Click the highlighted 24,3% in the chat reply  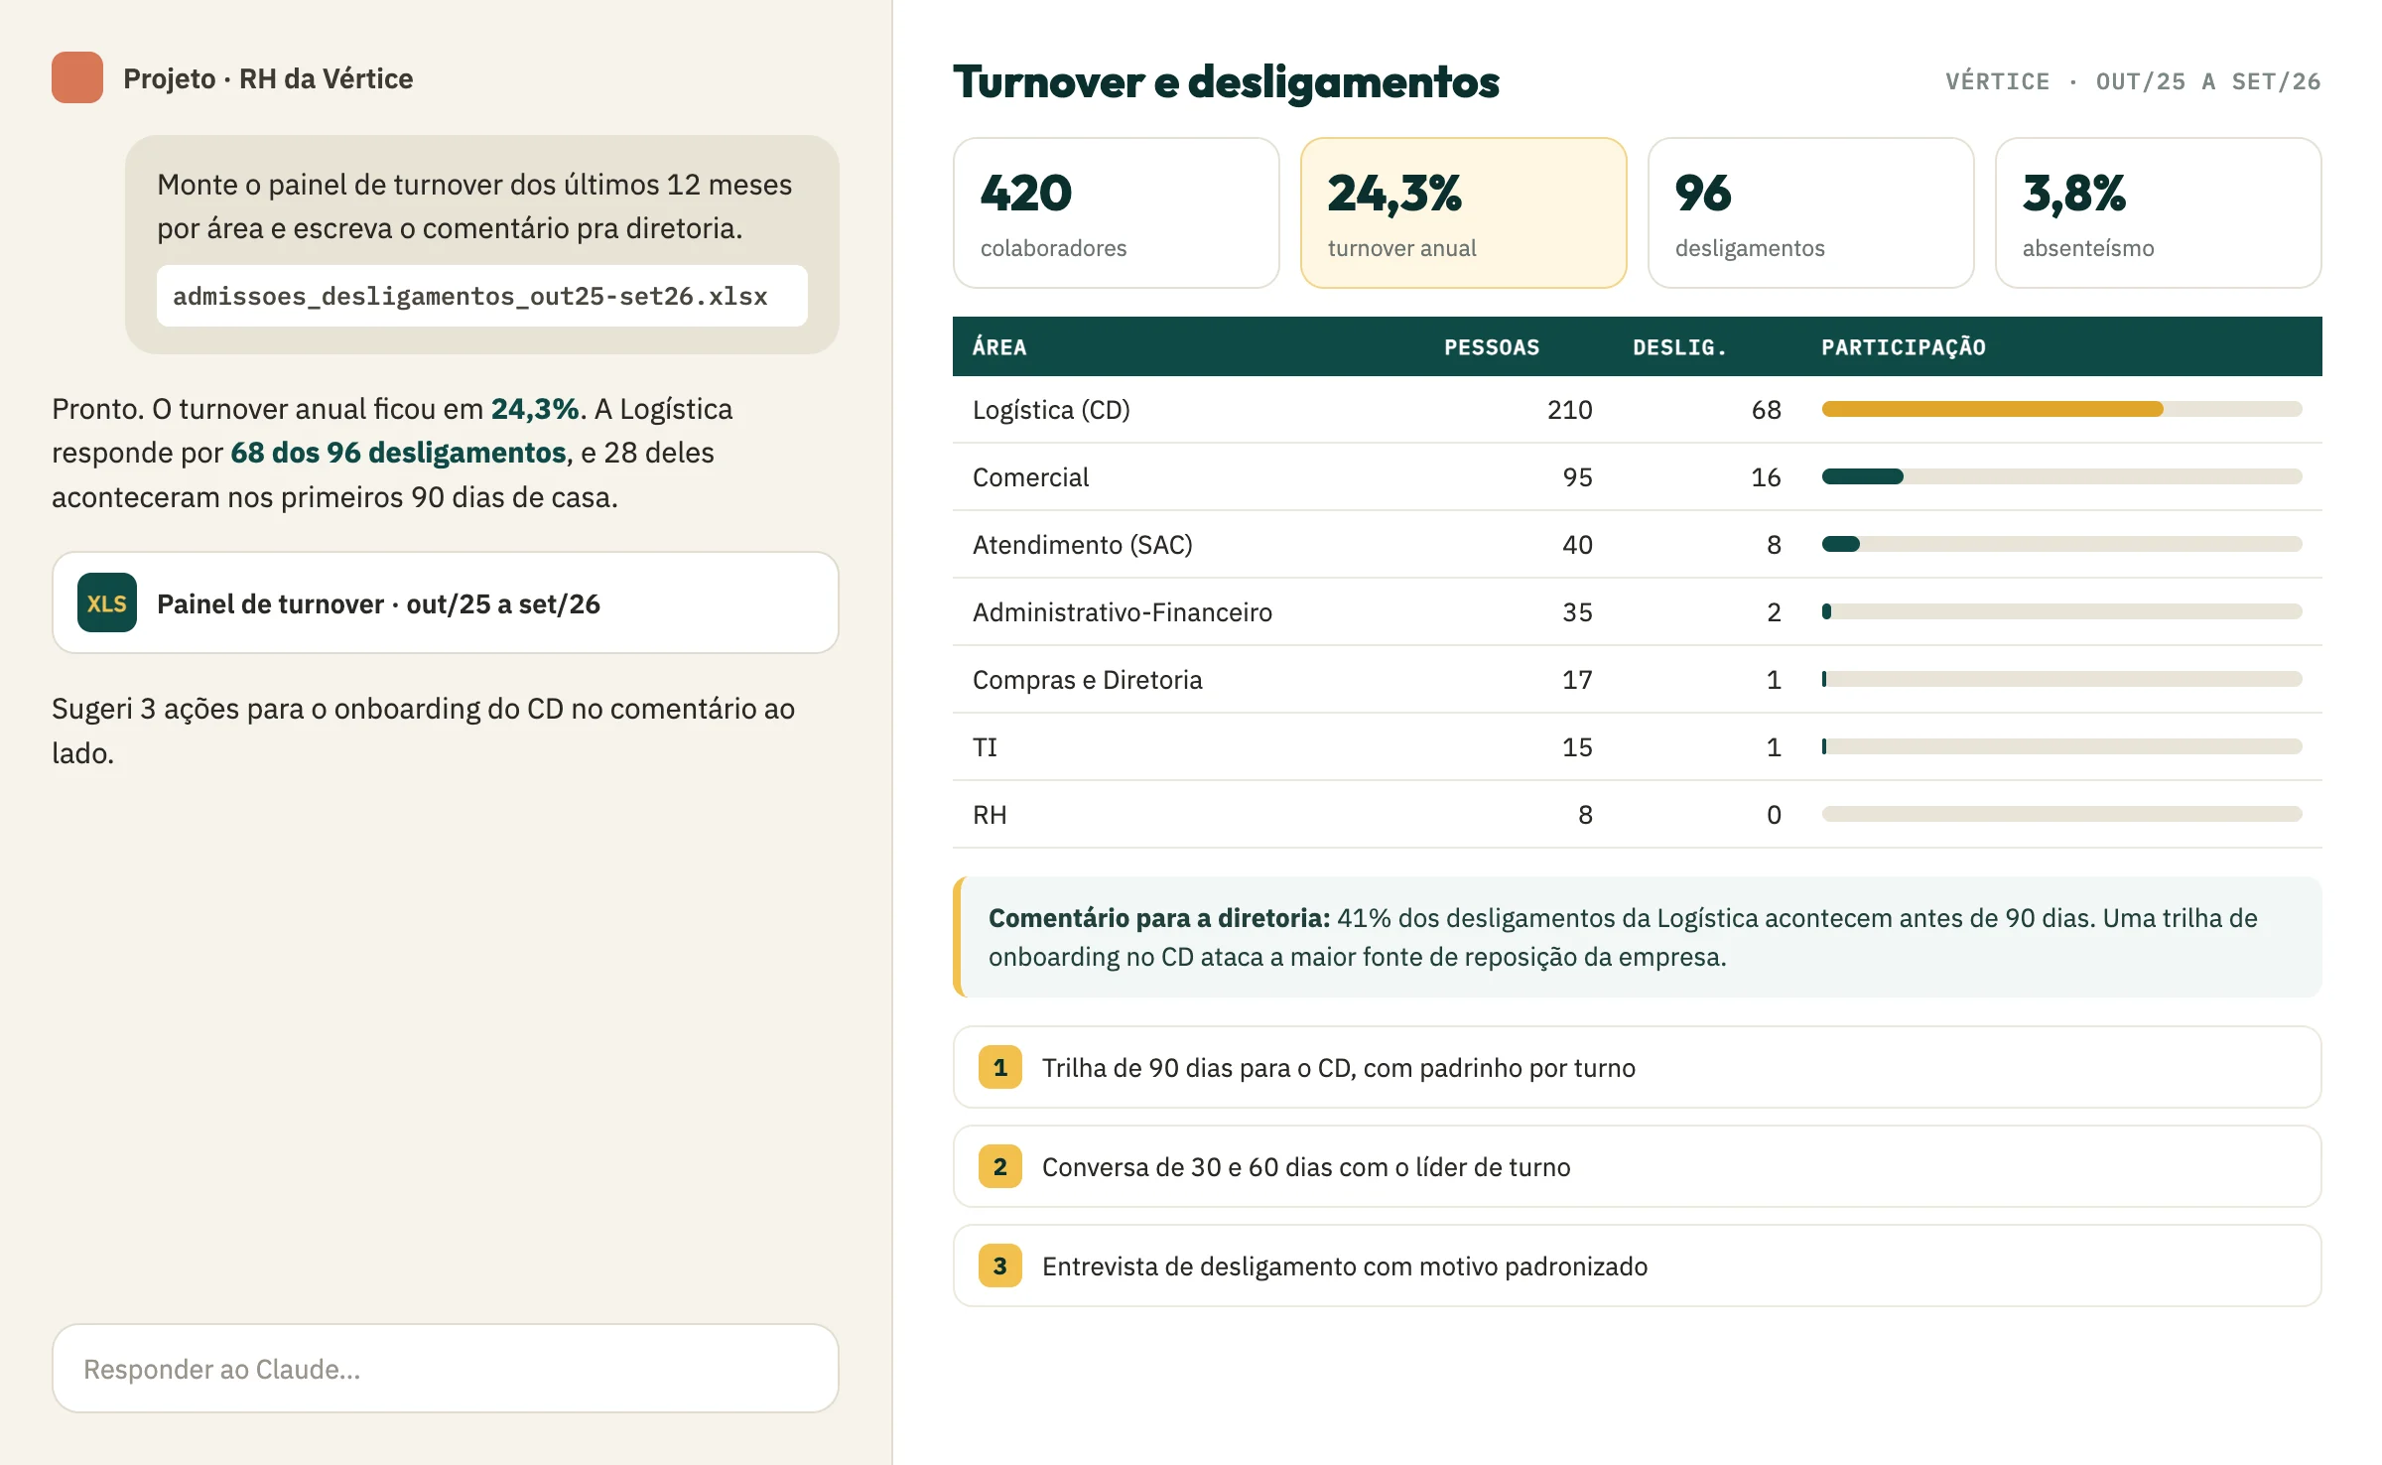[x=535, y=409]
